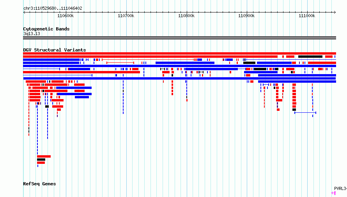Select the magenta PVRL3 gene arrow glyph

[333, 193]
